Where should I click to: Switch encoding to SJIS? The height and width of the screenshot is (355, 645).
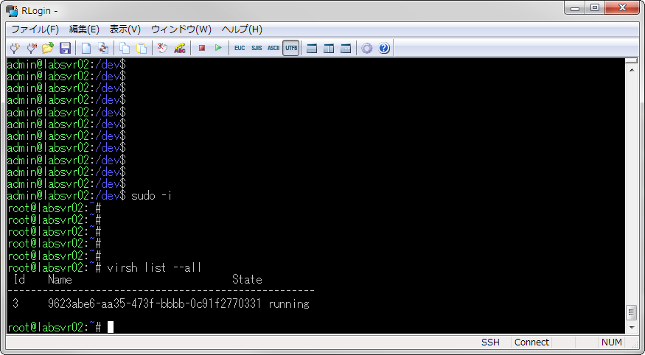click(x=257, y=48)
